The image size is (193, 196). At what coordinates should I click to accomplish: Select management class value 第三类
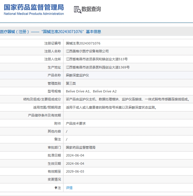(71, 83)
